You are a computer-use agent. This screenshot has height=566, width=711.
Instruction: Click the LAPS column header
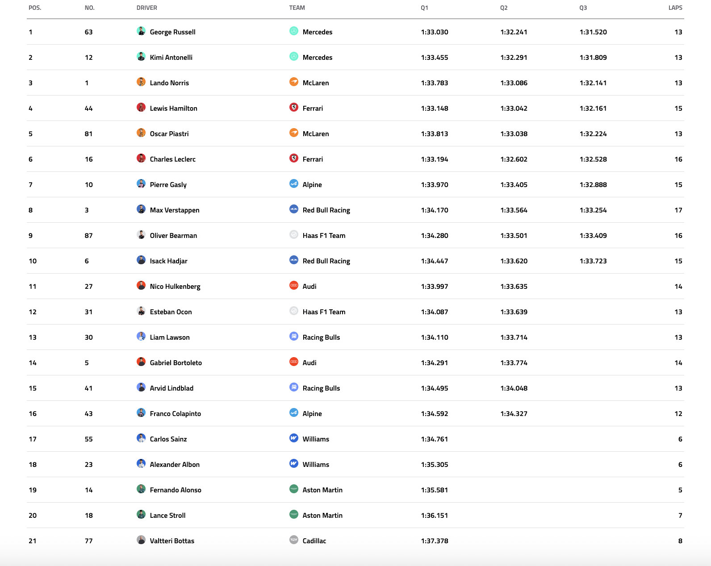[675, 8]
